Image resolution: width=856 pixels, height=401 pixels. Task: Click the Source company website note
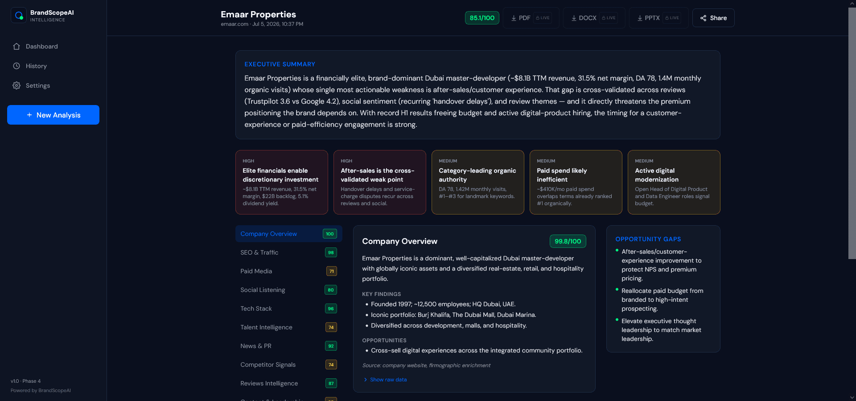[x=426, y=365]
